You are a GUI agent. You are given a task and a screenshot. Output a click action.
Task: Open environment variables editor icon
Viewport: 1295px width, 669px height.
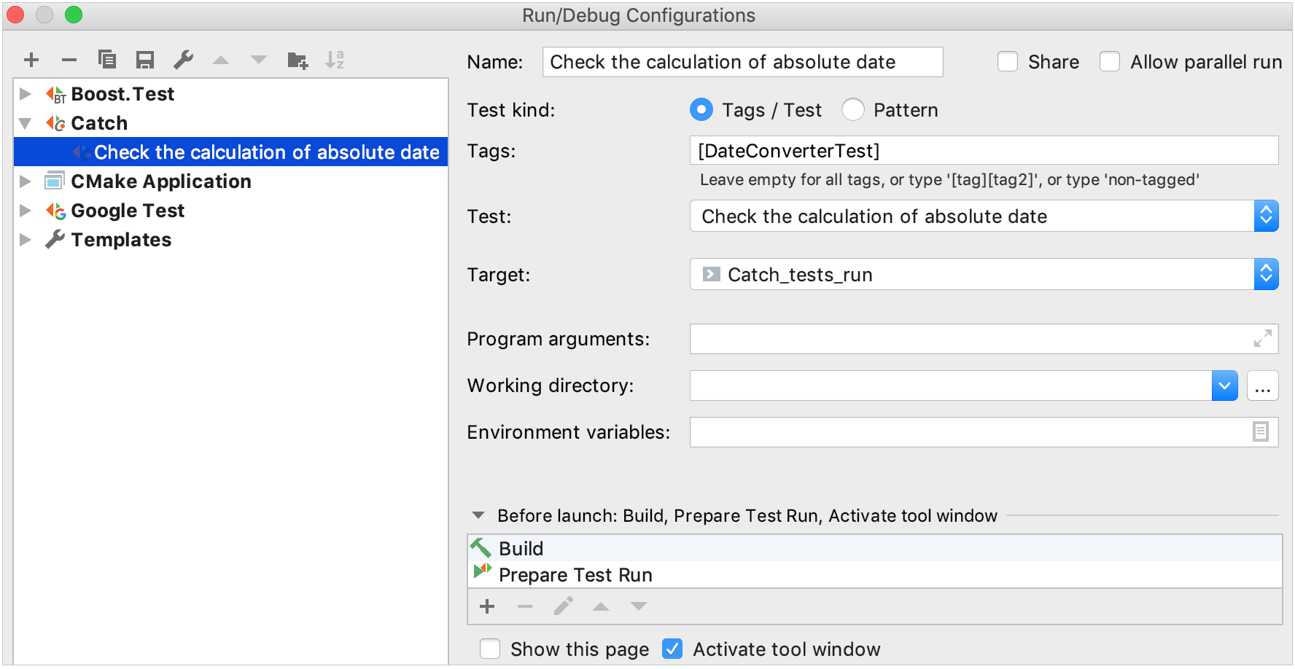click(x=1261, y=432)
